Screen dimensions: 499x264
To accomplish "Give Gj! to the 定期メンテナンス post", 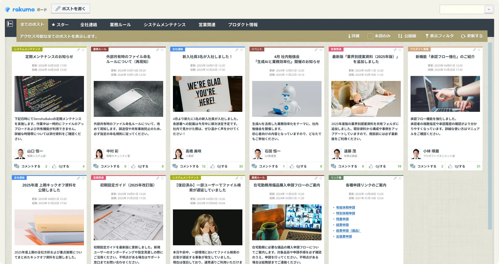I will click(x=63, y=166).
